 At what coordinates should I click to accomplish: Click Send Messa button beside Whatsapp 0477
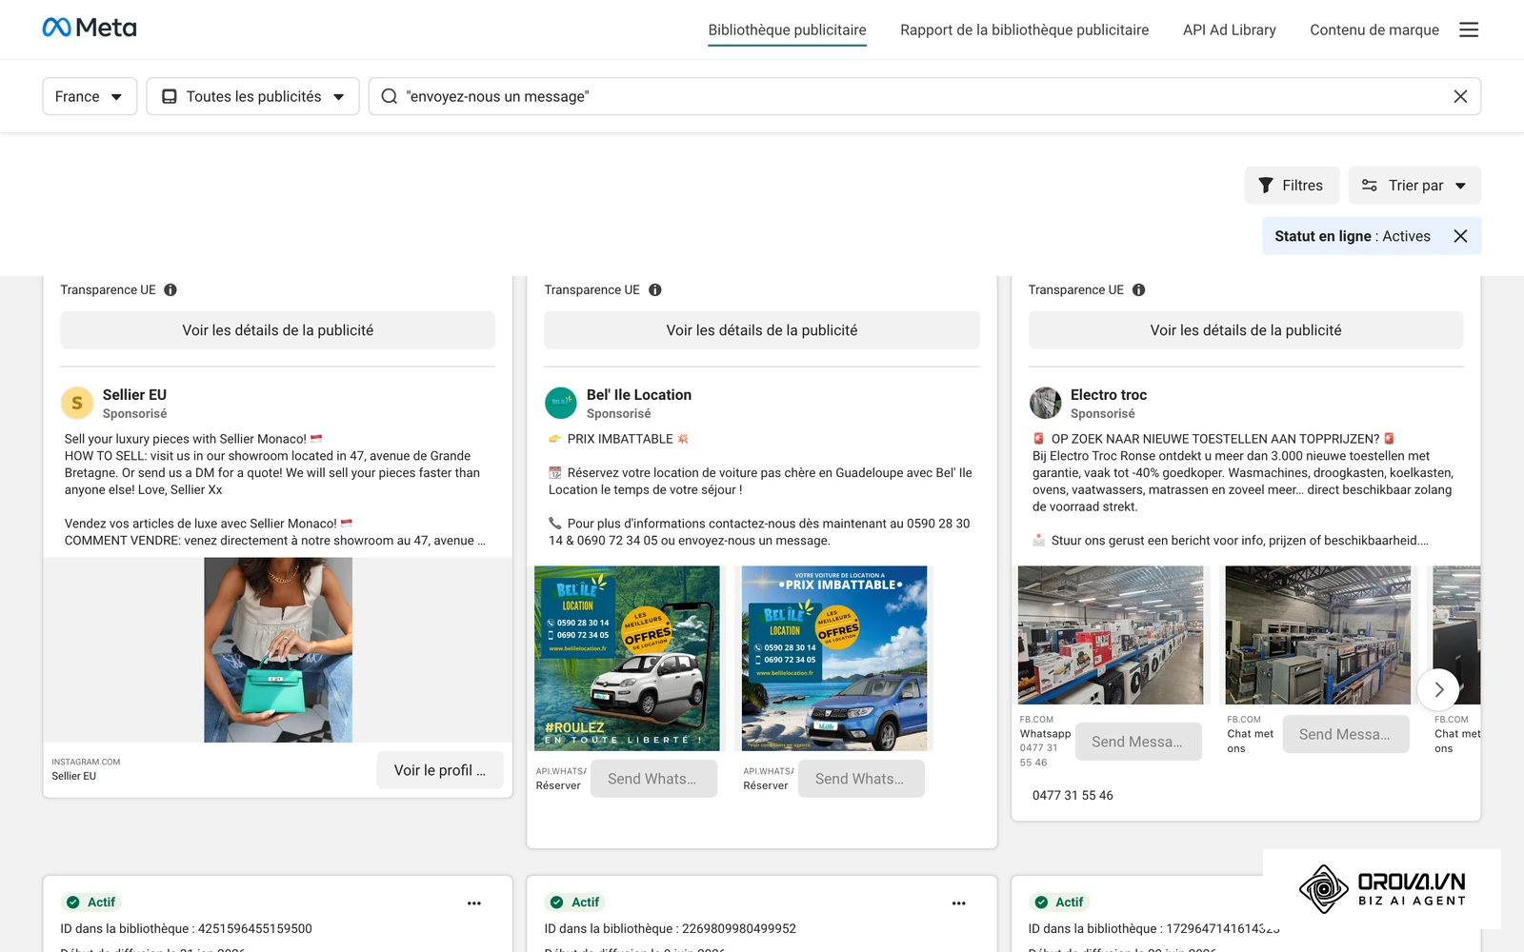pos(1138,742)
